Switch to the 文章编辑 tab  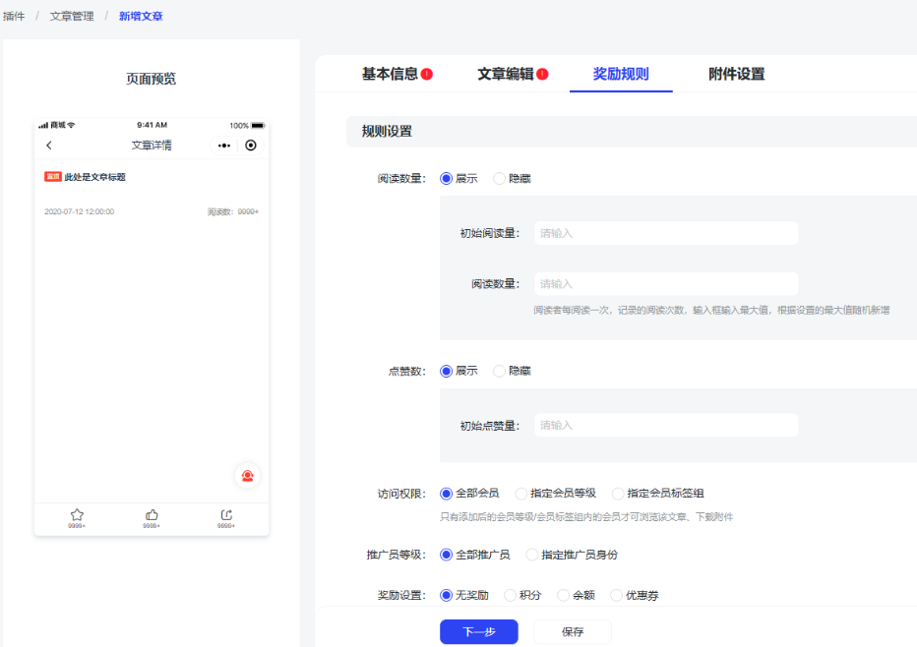(506, 74)
